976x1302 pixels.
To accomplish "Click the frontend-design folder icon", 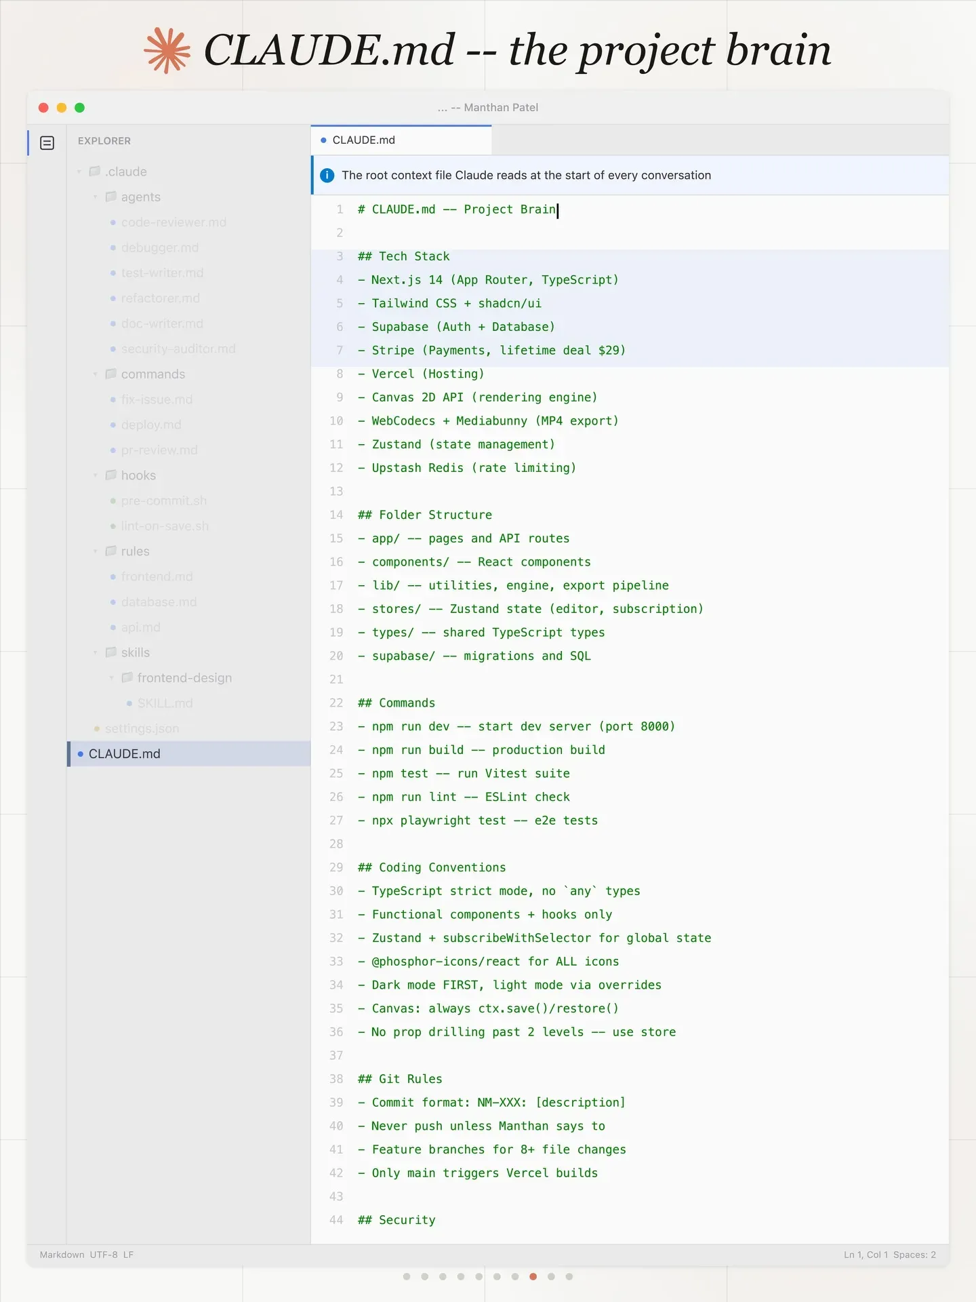I will point(127,677).
